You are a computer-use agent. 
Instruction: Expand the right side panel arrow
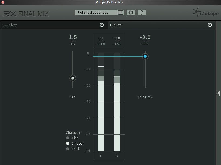coord(219,93)
